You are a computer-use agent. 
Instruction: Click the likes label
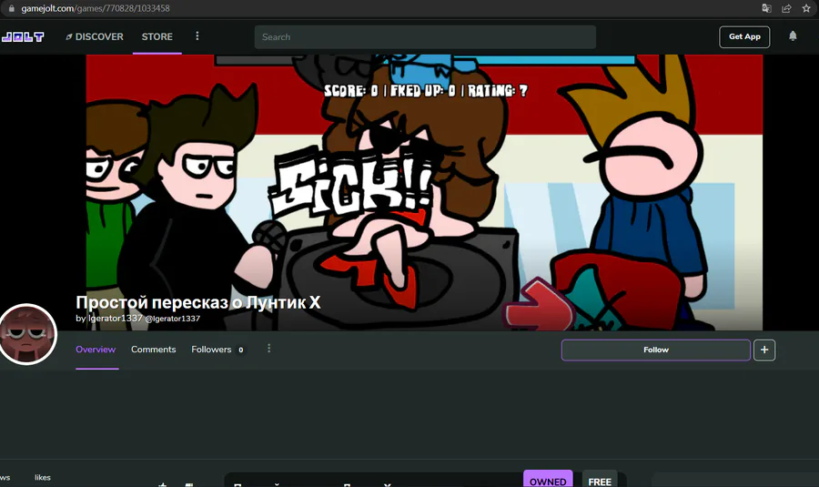tap(42, 477)
